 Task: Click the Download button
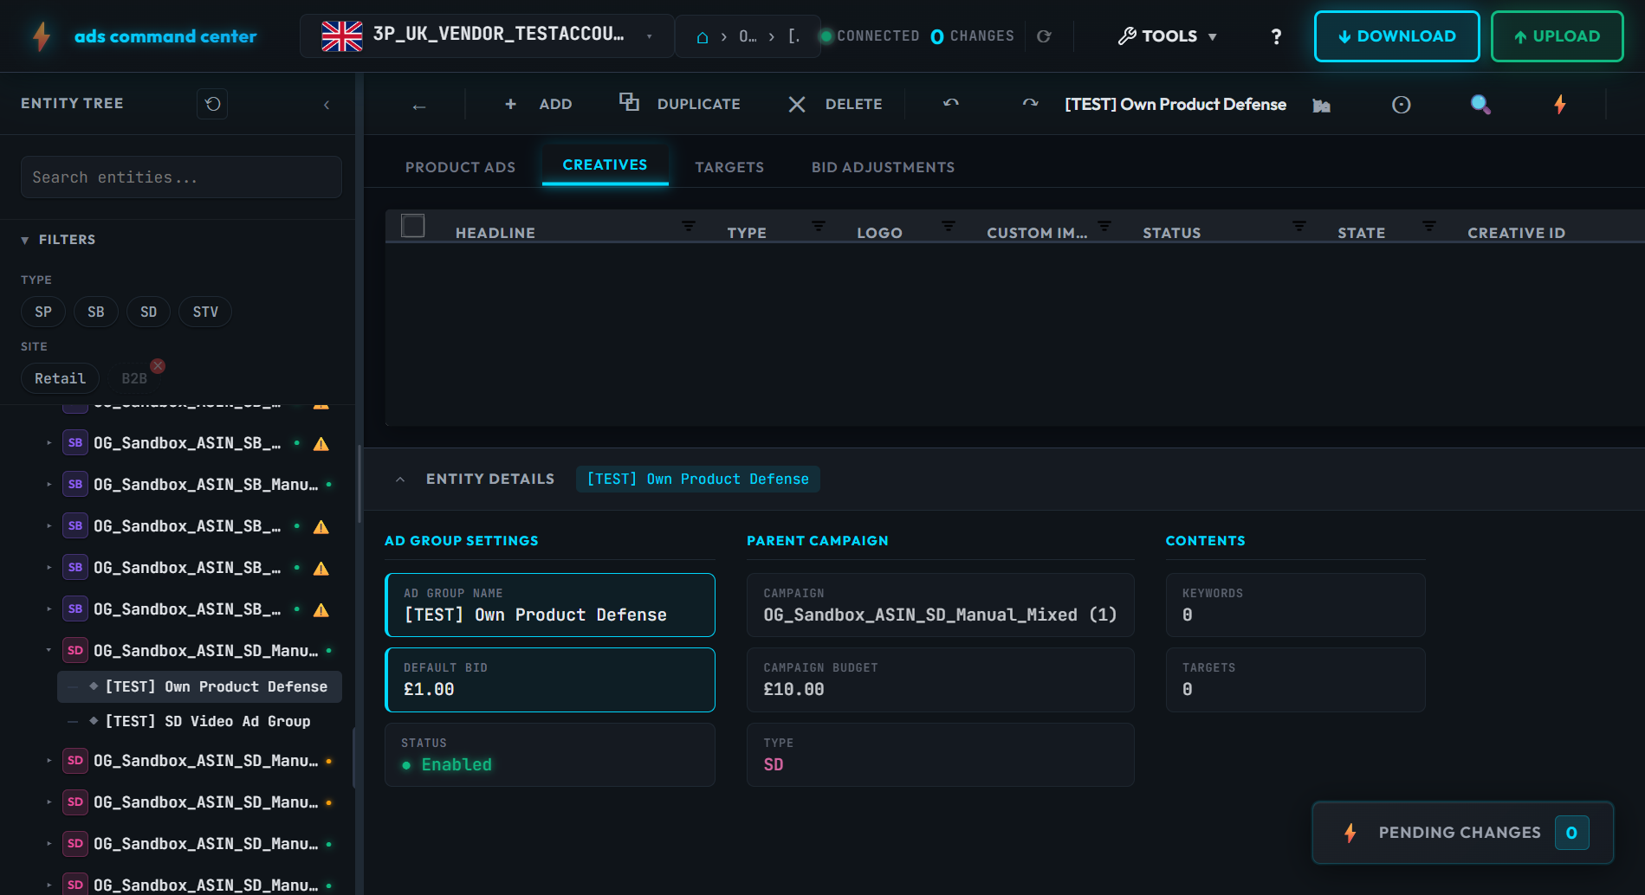pyautogui.click(x=1396, y=36)
